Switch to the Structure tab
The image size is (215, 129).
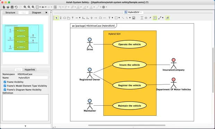tap(10, 13)
